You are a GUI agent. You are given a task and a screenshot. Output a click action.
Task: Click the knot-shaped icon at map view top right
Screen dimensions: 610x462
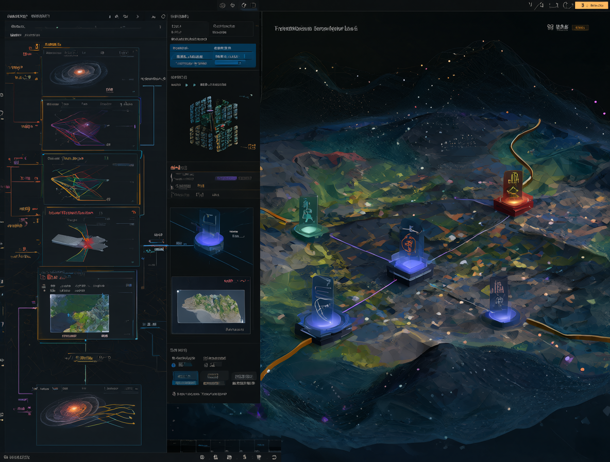coord(550,27)
